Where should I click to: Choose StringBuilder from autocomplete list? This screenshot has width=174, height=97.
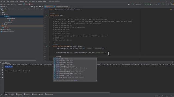[x=75, y=62]
